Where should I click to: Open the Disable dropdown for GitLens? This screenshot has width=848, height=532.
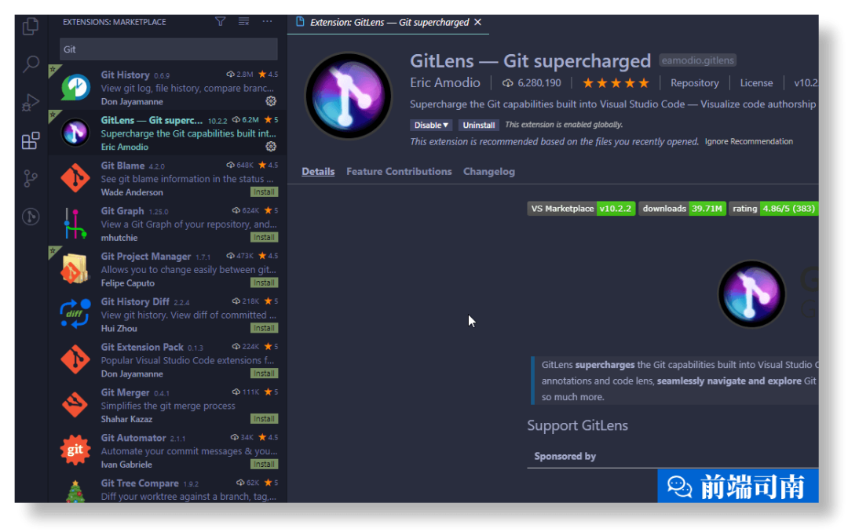tap(431, 125)
